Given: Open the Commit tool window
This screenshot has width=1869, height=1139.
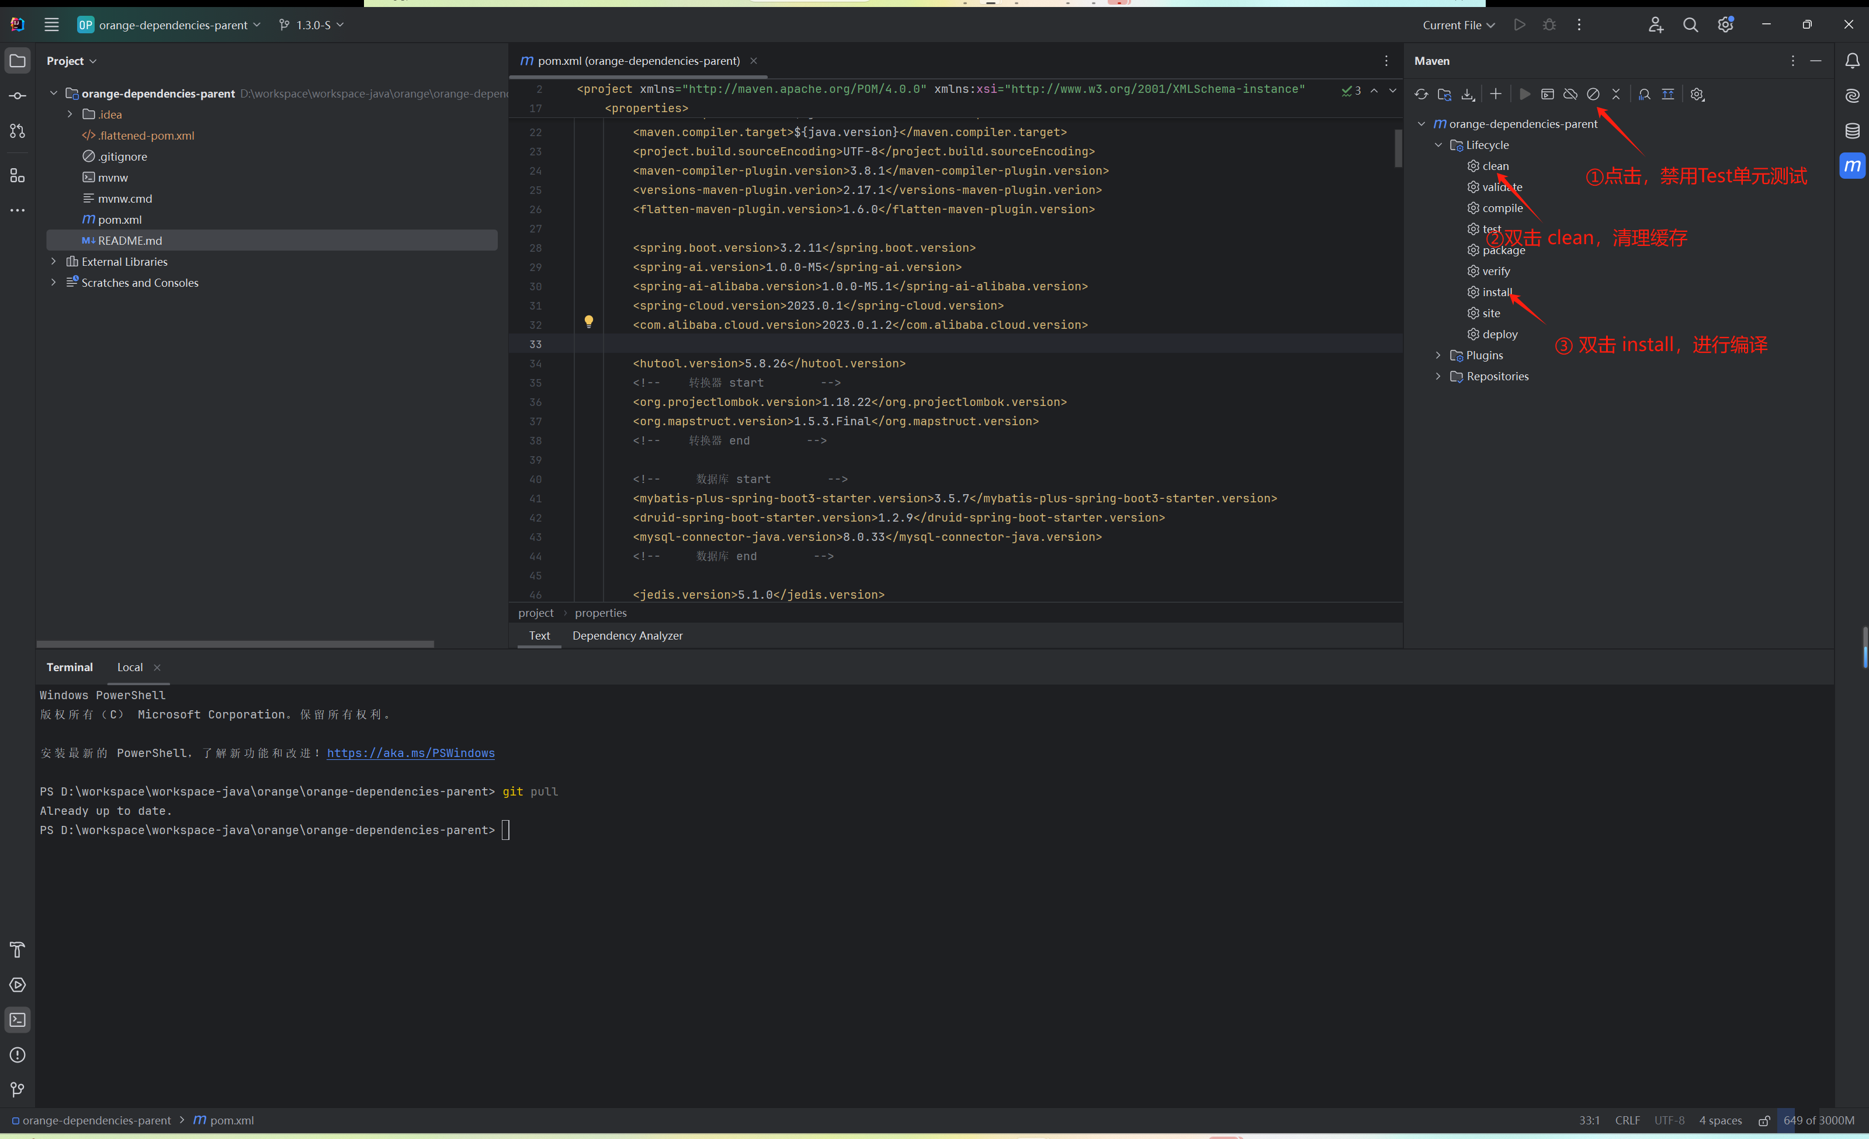Looking at the screenshot, I should [18, 96].
